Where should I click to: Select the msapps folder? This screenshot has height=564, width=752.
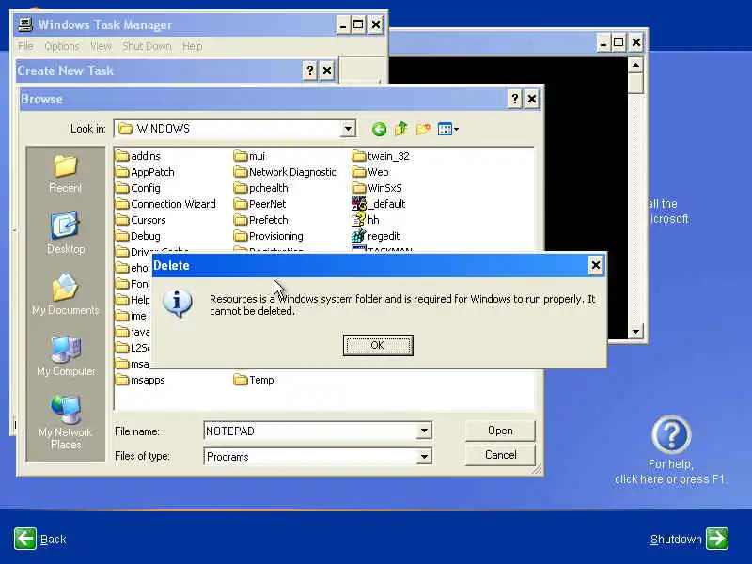click(x=140, y=380)
